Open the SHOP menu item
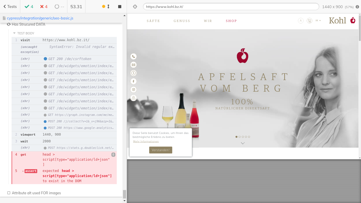This screenshot has width=361, height=203. (x=231, y=21)
